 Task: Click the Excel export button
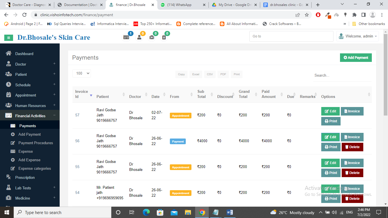[196, 74]
